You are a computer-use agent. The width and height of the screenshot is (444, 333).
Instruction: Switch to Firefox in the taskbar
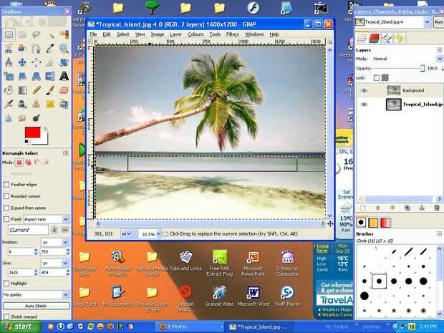[x=190, y=327]
